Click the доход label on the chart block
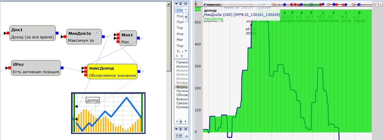Screen dimensions: 383x140 click(x=93, y=100)
